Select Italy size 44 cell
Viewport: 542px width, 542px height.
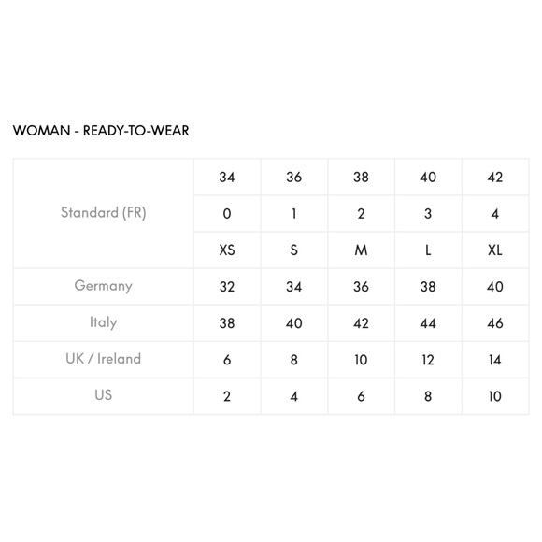(x=428, y=323)
